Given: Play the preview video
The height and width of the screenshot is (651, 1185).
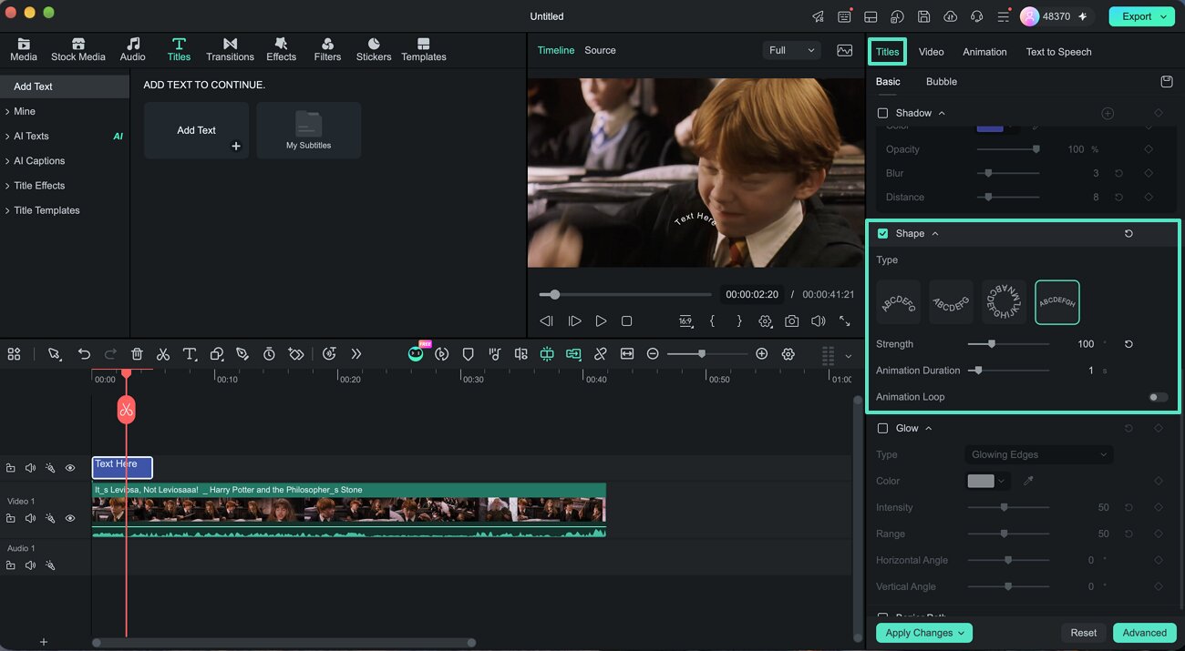Looking at the screenshot, I should coord(601,321).
